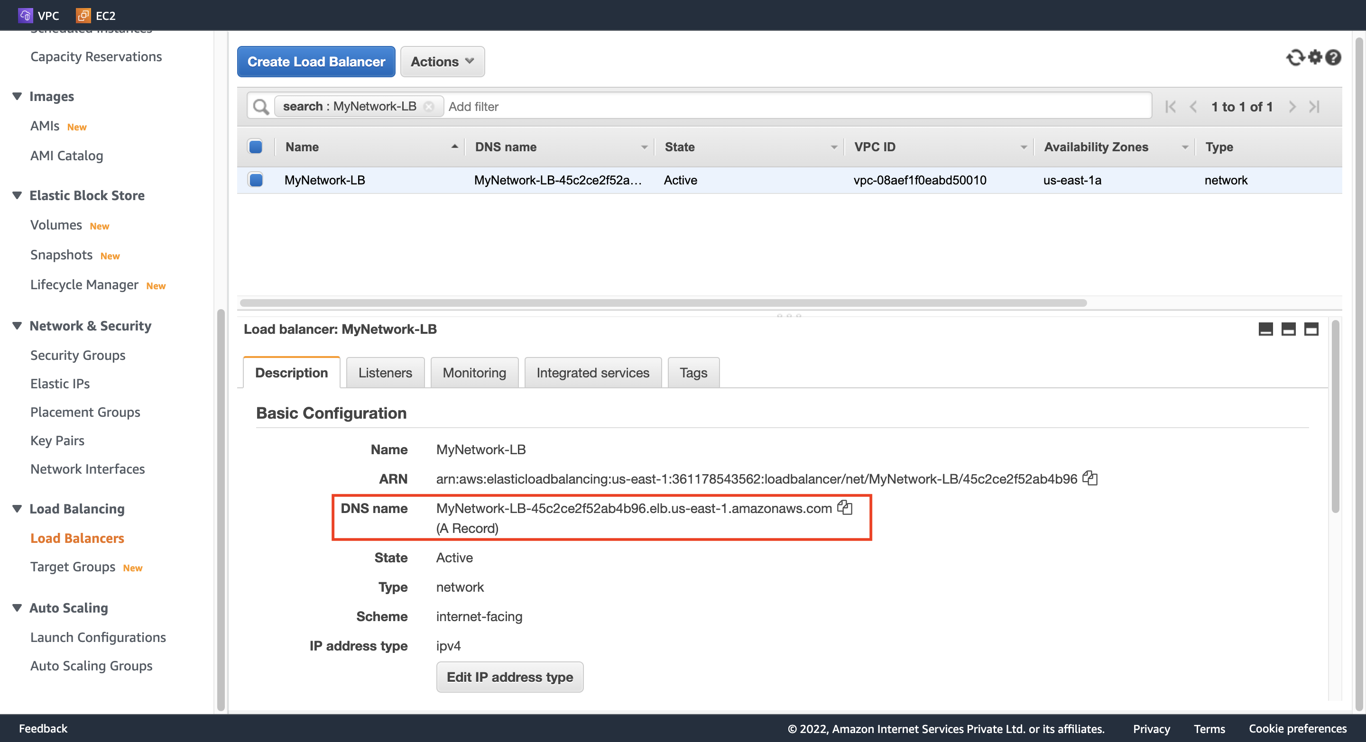Switch to the Description tab
The height and width of the screenshot is (742, 1366).
291,373
